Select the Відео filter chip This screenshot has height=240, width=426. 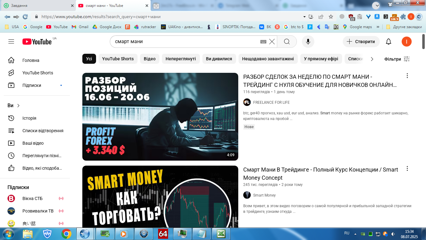[x=150, y=59]
